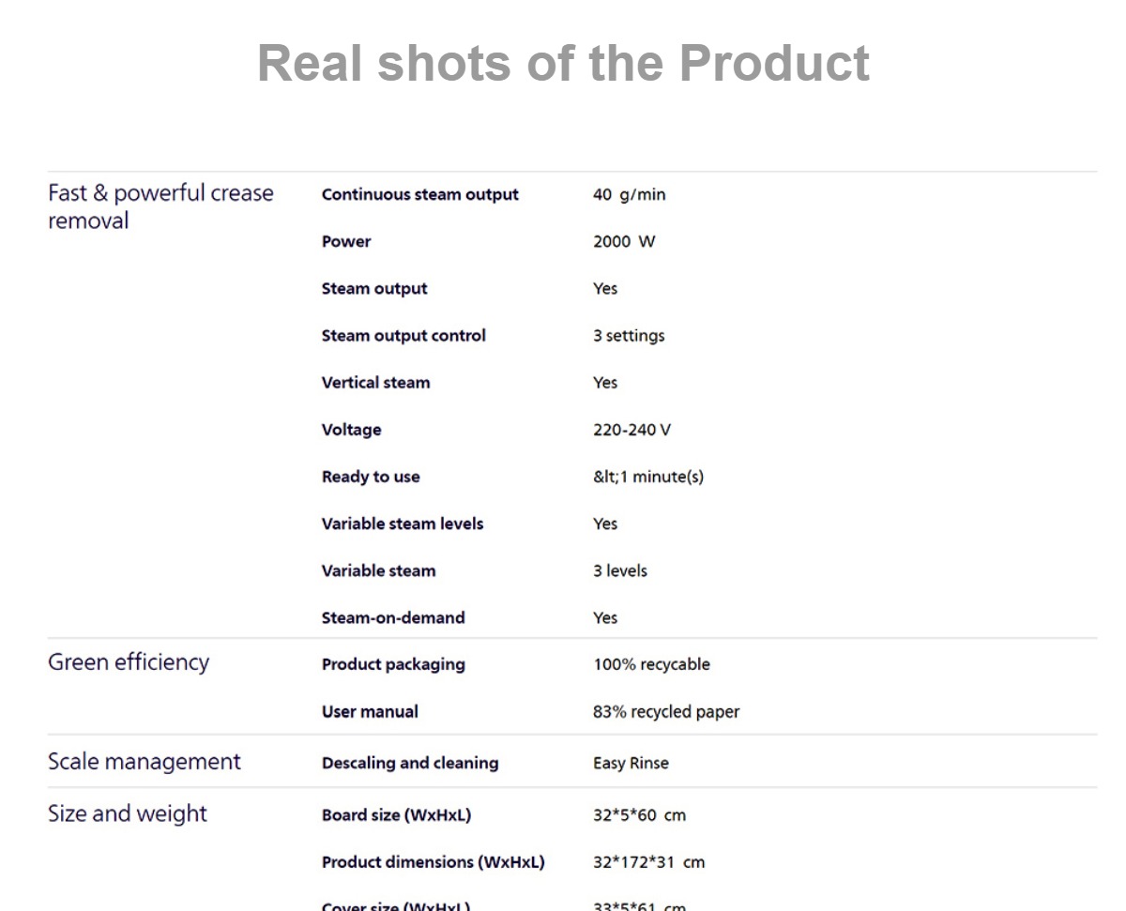Click the 'Ready to use' label

(371, 477)
